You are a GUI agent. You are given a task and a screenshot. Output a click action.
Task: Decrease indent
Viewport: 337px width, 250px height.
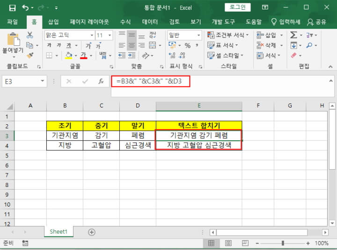(122, 56)
